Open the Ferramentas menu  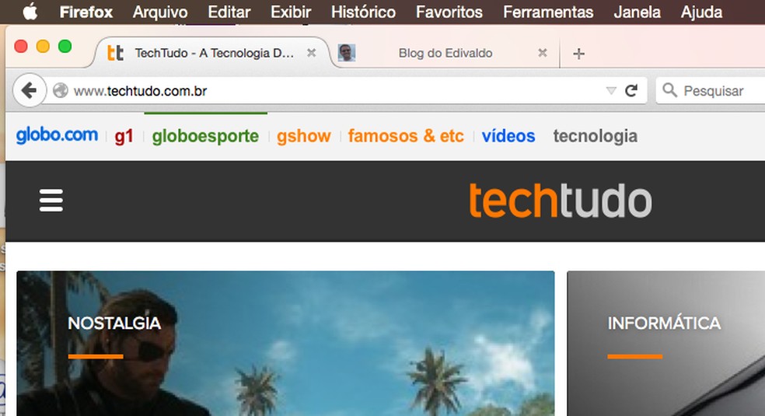point(548,12)
